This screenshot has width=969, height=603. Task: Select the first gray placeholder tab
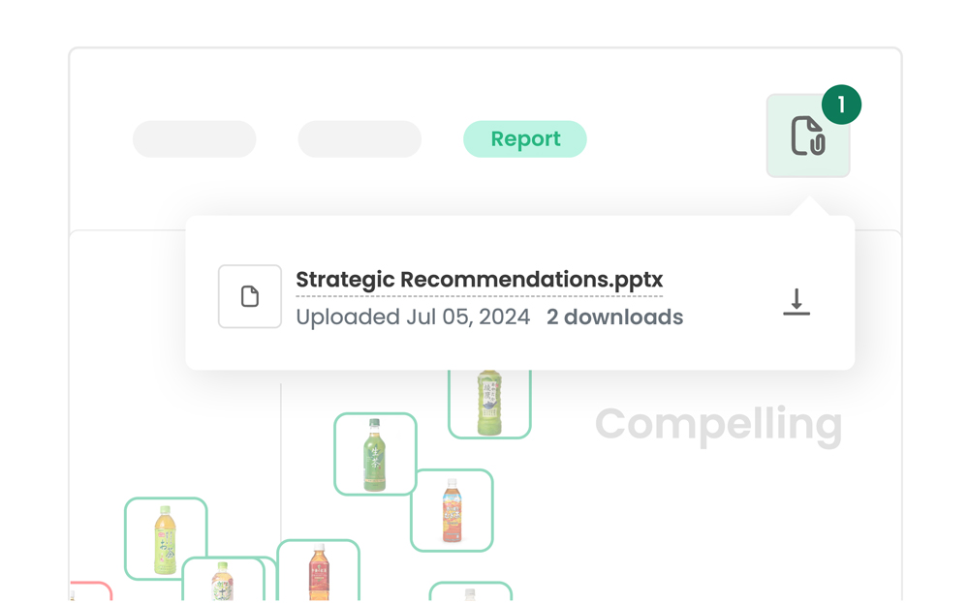click(x=195, y=139)
